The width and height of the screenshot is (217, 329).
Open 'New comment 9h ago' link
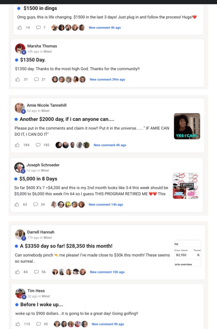pyautogui.click(x=108, y=324)
